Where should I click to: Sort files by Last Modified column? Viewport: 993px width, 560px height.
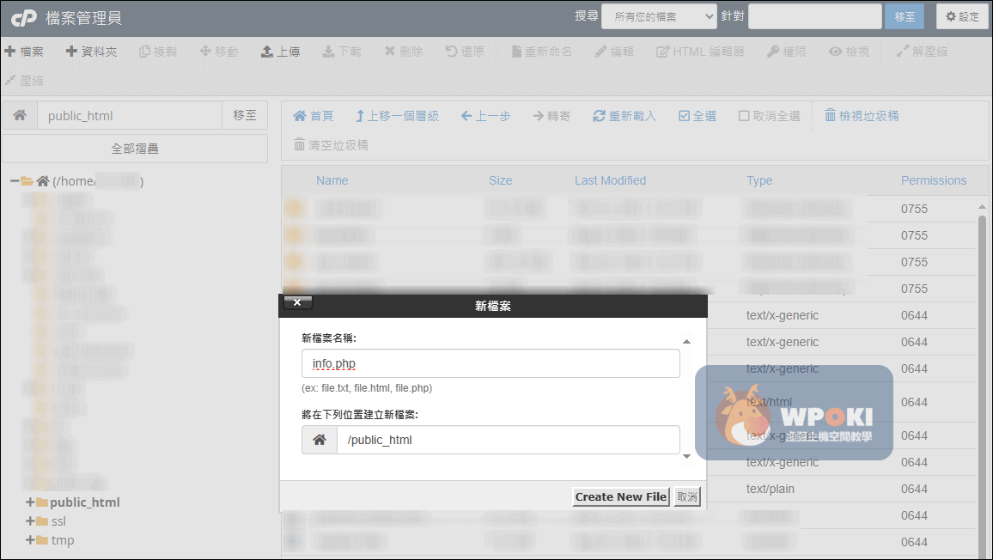(610, 180)
